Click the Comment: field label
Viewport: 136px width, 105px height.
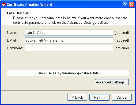click(15, 48)
